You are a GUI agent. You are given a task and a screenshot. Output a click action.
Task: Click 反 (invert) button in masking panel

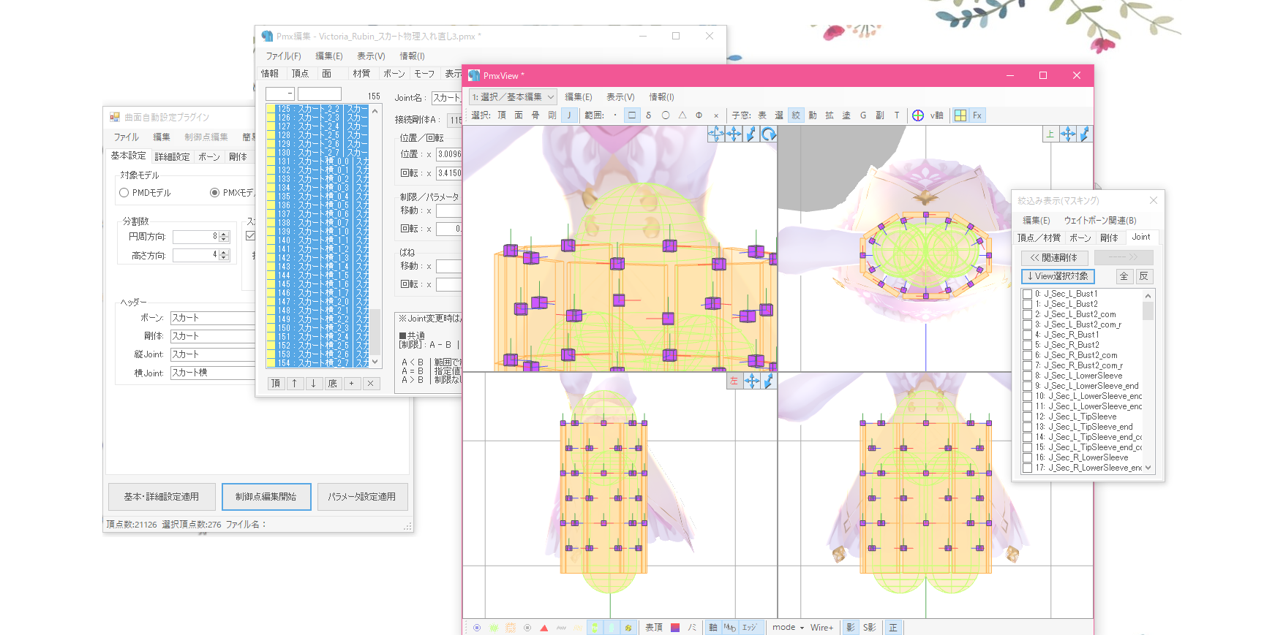[1144, 276]
